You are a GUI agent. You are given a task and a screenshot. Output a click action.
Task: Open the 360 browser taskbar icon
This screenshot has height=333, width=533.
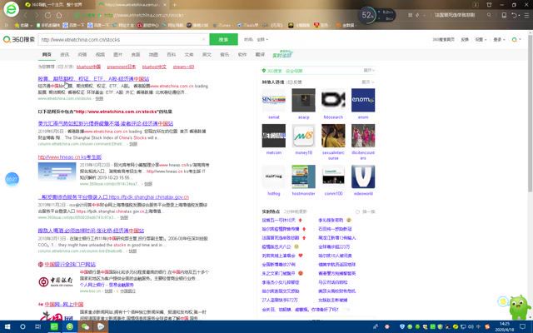point(70,327)
